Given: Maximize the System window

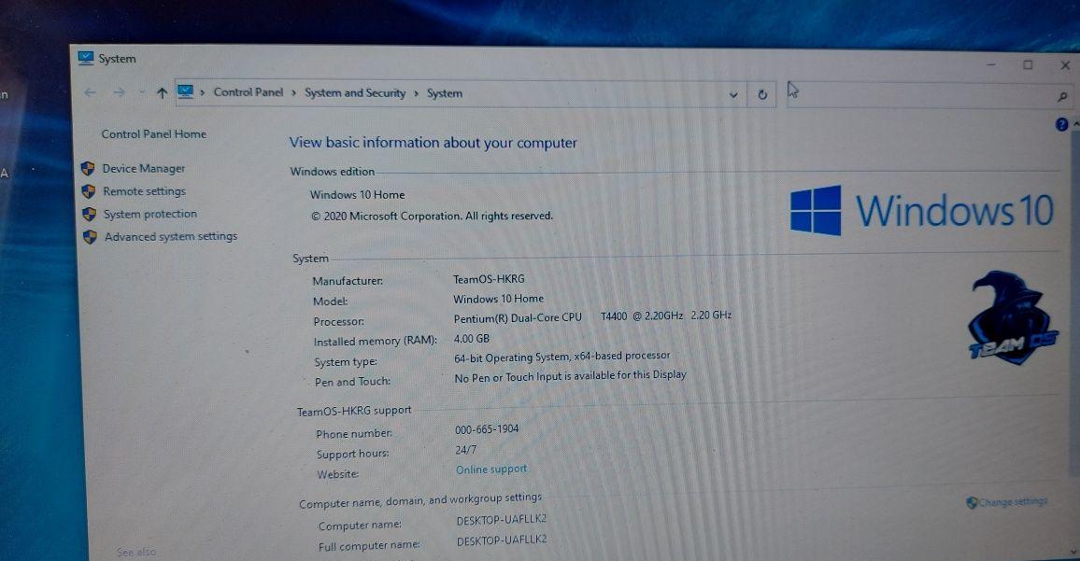Looking at the screenshot, I should pyautogui.click(x=1028, y=64).
